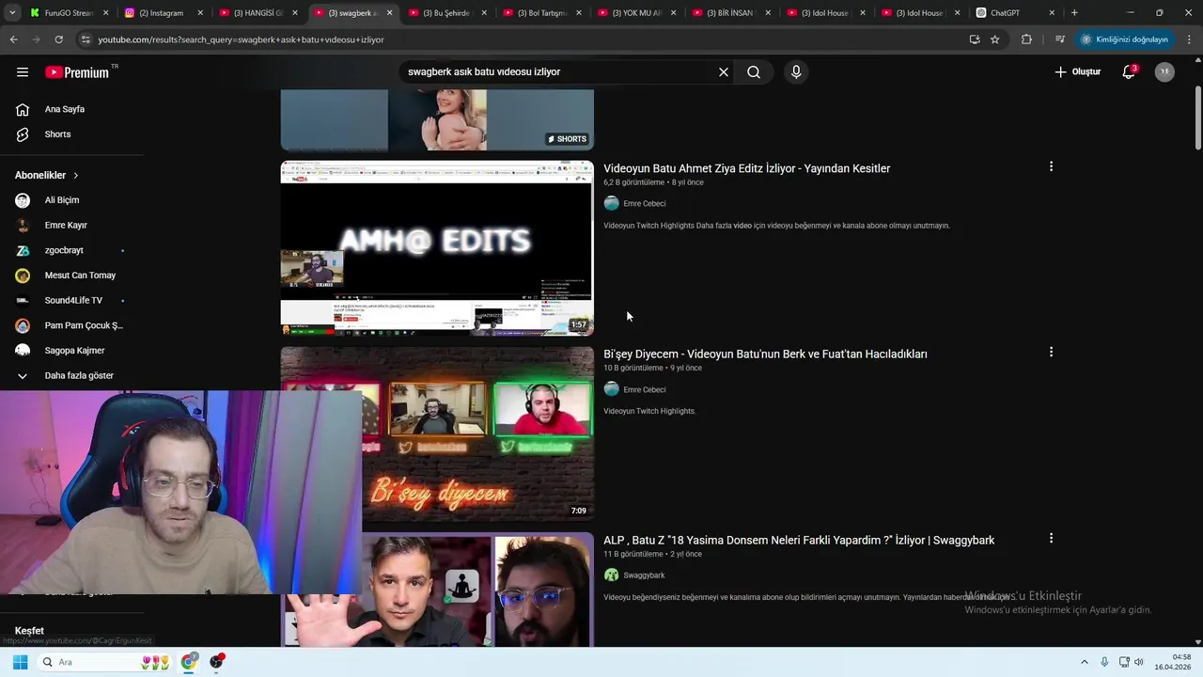This screenshot has width=1203, height=677.
Task: Open the Windows Start menu
Action: pyautogui.click(x=20, y=662)
